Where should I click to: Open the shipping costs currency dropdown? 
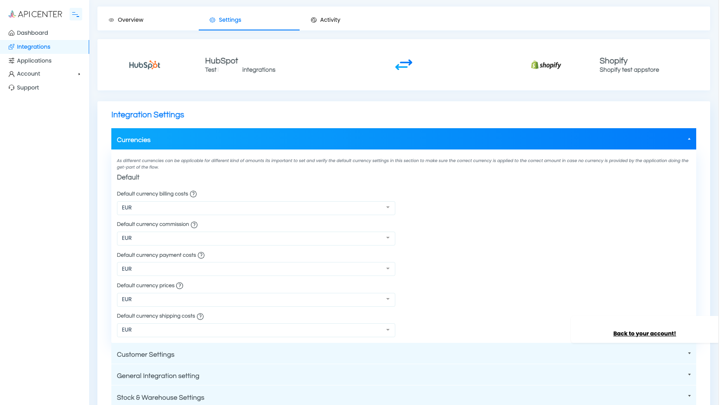256,330
